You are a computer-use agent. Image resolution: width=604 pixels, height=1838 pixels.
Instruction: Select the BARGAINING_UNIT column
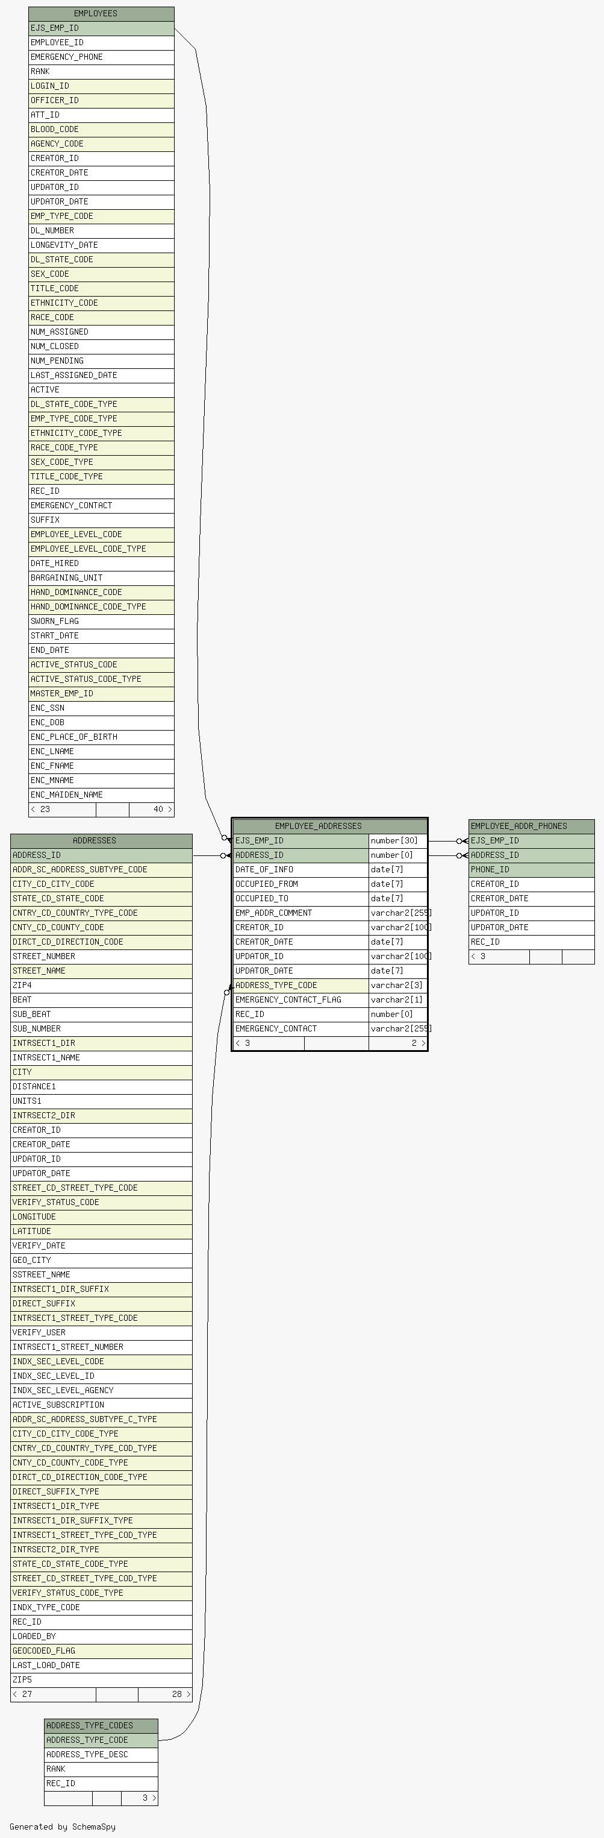click(x=101, y=578)
